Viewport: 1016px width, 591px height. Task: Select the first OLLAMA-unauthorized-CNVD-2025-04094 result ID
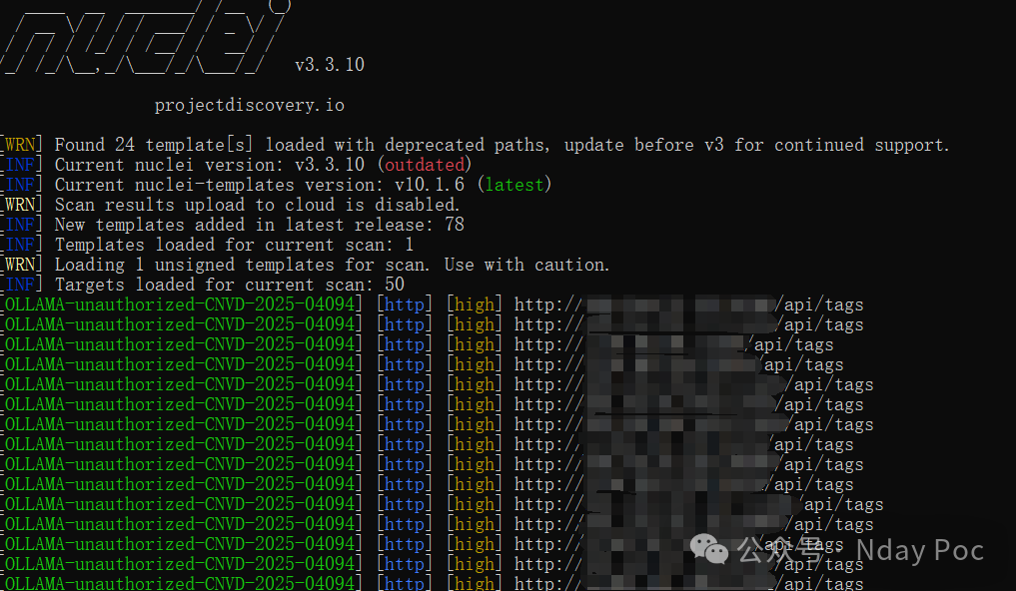click(180, 304)
